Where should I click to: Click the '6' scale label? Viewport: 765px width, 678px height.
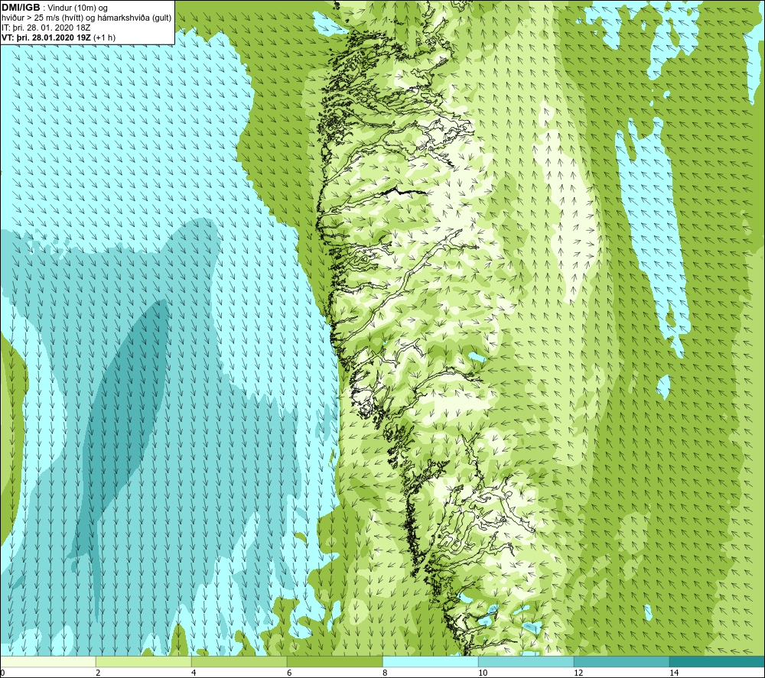tap(289, 673)
